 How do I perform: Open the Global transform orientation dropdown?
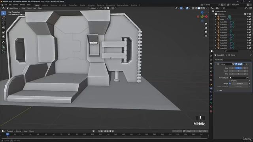93,8
